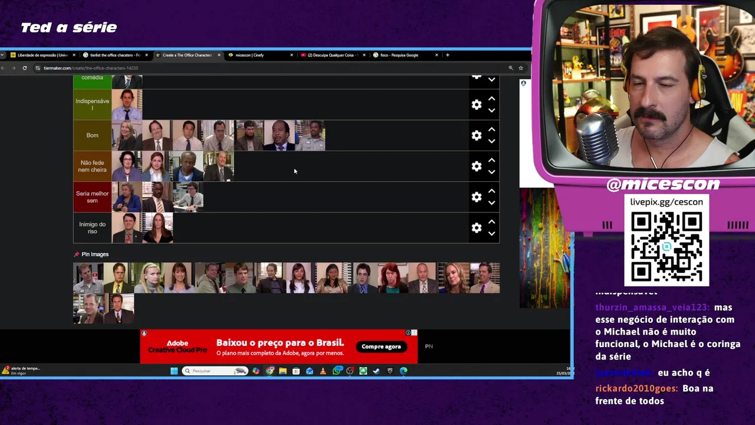Open settings gear for Inimigo do riso tier
This screenshot has width=755, height=425.
click(477, 227)
